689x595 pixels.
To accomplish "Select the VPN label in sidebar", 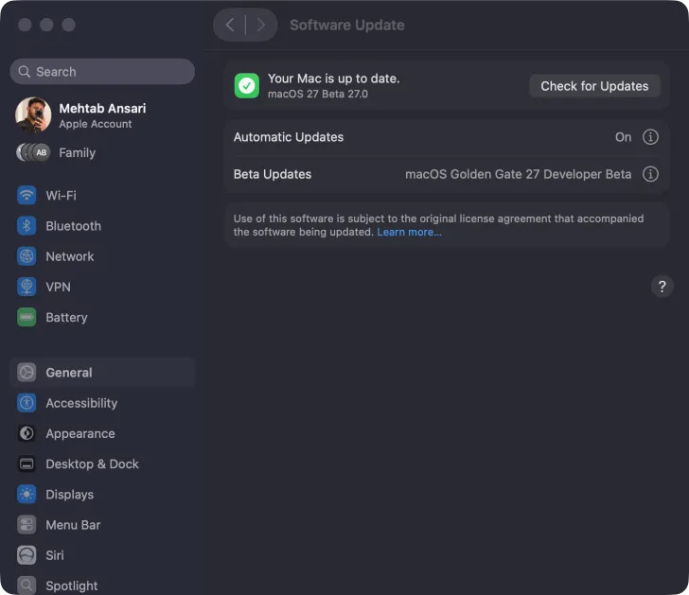I will tap(58, 287).
